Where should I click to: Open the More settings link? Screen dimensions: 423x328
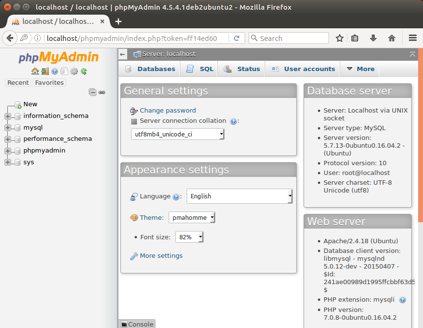[161, 256]
